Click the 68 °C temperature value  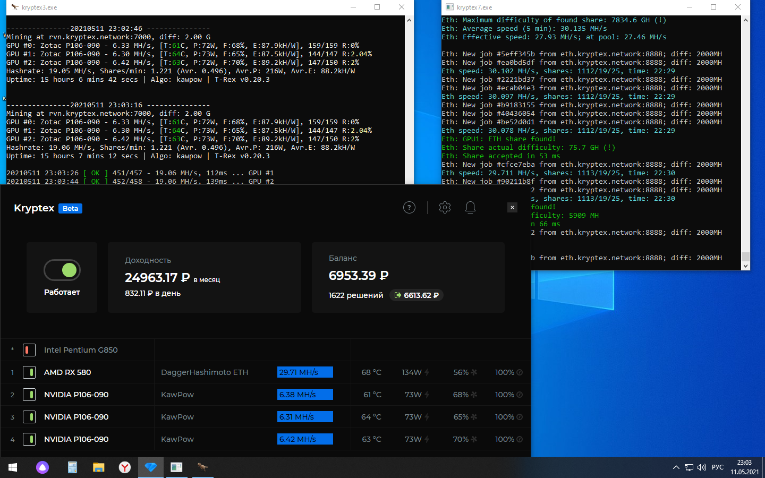click(x=371, y=372)
